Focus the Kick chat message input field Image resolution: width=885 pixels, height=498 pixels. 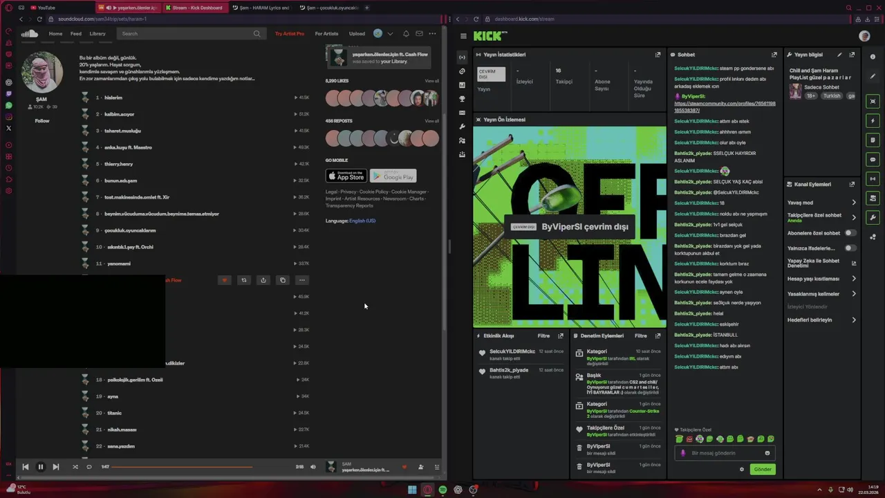click(x=725, y=453)
